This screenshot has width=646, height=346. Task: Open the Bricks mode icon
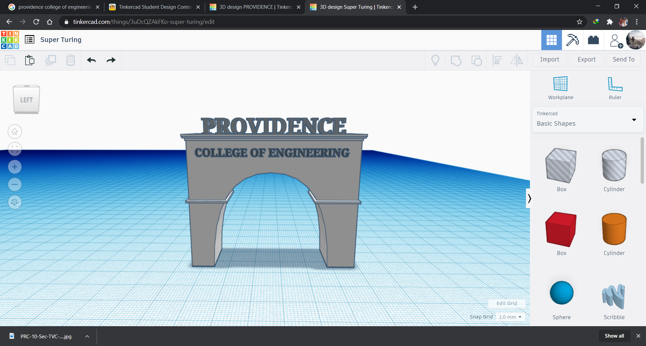[x=593, y=40]
